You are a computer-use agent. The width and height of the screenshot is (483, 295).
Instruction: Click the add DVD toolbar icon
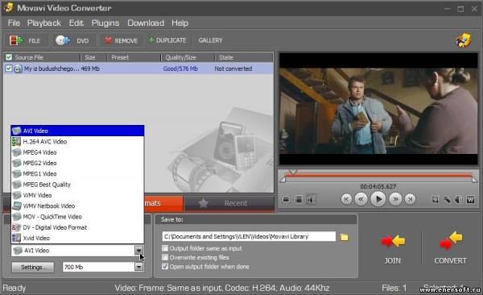(63, 40)
